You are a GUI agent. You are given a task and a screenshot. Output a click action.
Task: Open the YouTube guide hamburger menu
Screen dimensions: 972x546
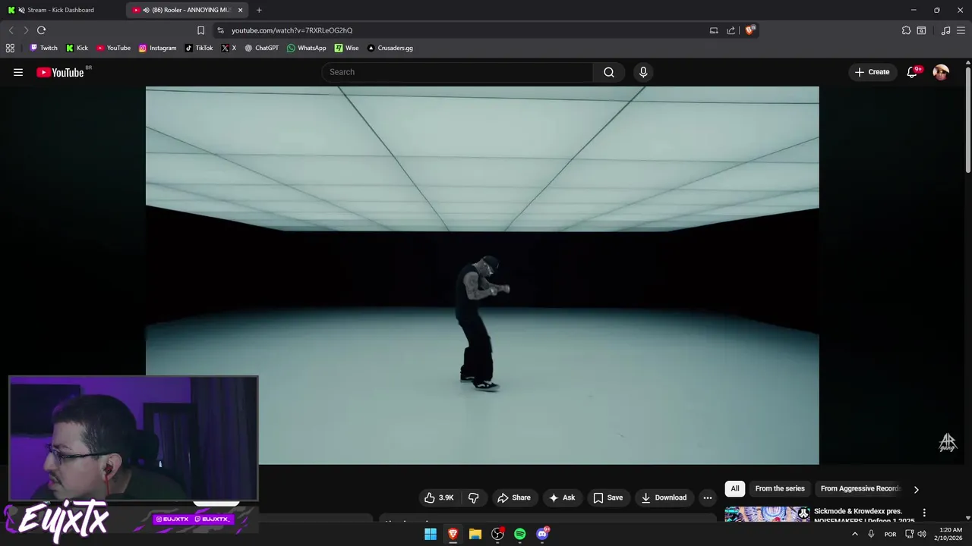click(18, 72)
